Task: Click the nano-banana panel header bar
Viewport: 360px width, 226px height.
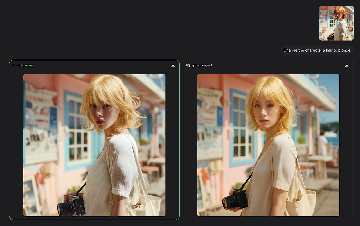Action: tap(94, 65)
